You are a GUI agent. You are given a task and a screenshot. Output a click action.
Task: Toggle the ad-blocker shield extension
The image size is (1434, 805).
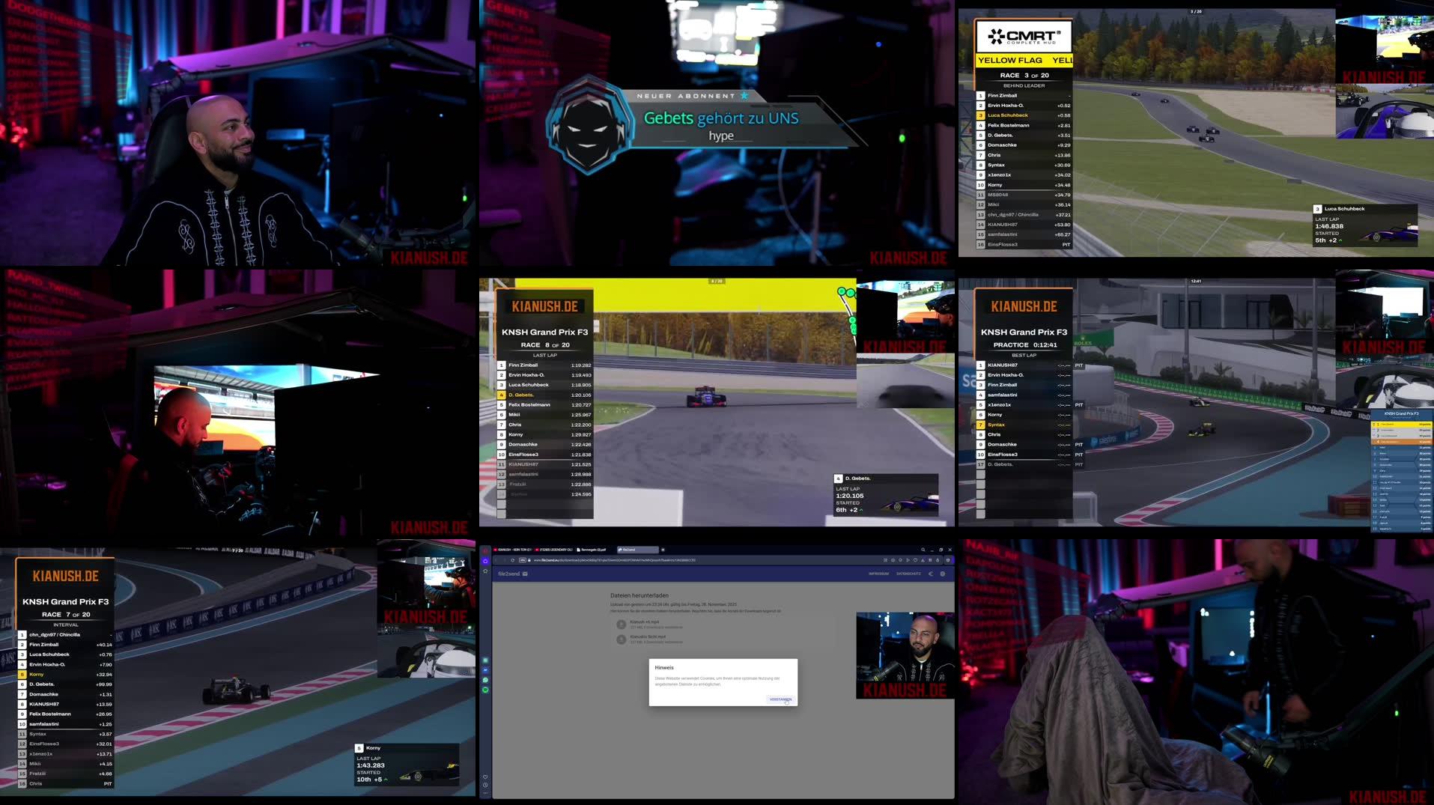click(948, 560)
